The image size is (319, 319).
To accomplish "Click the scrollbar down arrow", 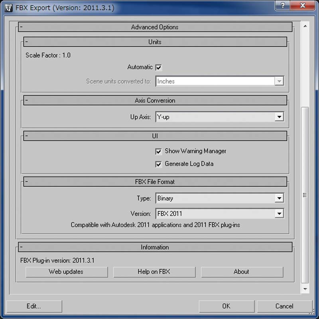I will (x=305, y=289).
